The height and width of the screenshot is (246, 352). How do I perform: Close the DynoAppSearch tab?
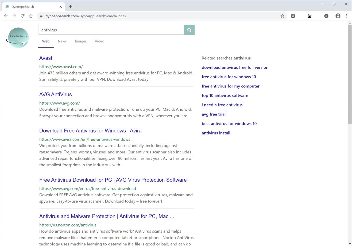pyautogui.click(x=61, y=7)
